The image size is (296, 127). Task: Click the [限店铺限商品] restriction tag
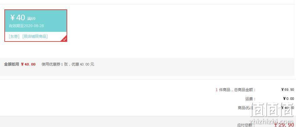pos(35,37)
